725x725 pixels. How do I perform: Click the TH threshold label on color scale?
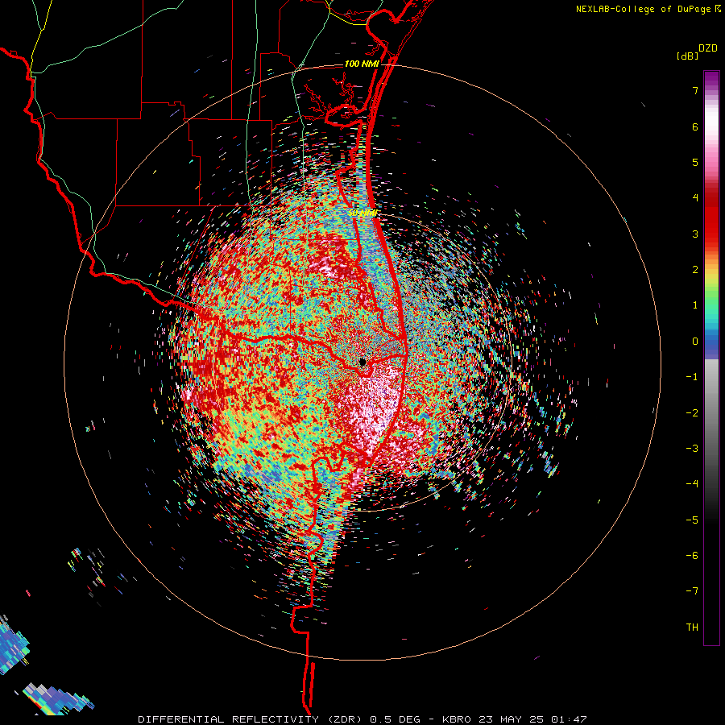click(692, 627)
